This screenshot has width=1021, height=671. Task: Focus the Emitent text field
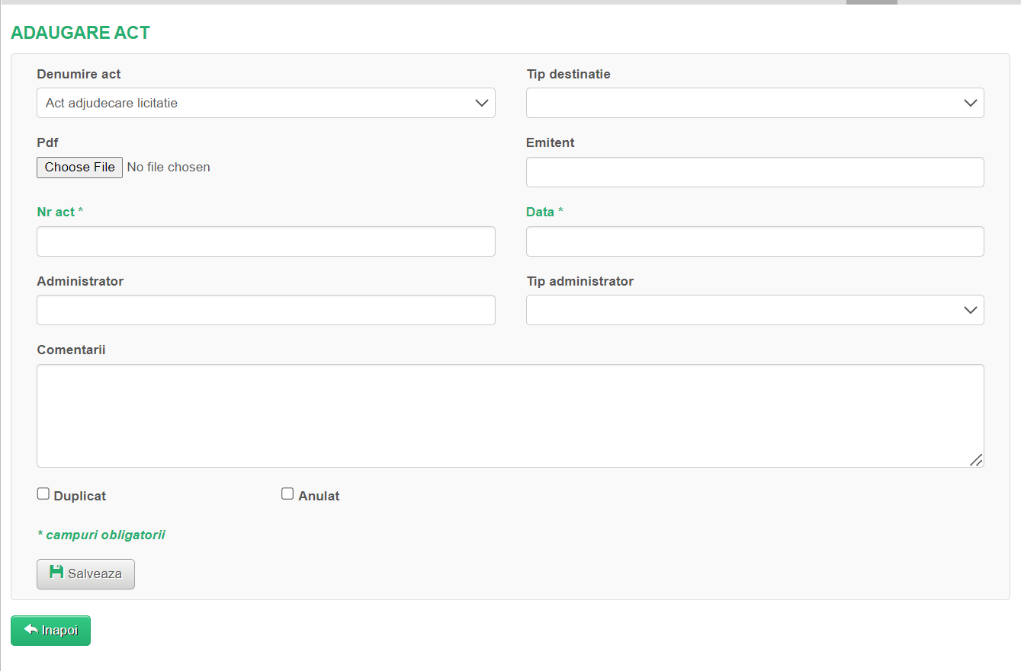pyautogui.click(x=754, y=172)
